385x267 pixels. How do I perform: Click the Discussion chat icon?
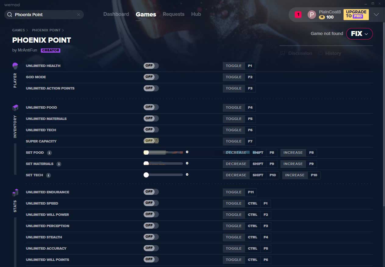point(283,53)
